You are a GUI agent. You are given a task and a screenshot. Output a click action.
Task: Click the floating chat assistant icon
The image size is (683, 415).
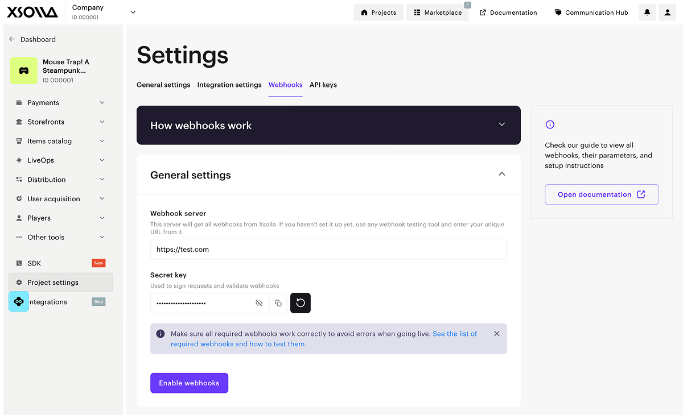(x=19, y=301)
